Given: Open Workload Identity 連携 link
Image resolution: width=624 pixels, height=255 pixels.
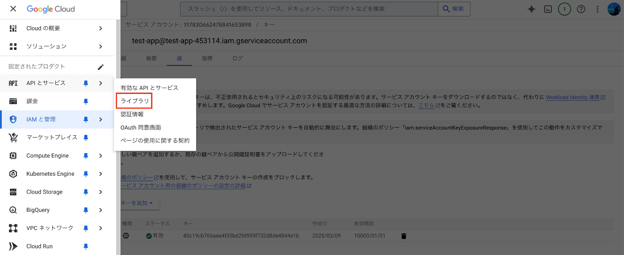Looking at the screenshot, I should click(575, 97).
